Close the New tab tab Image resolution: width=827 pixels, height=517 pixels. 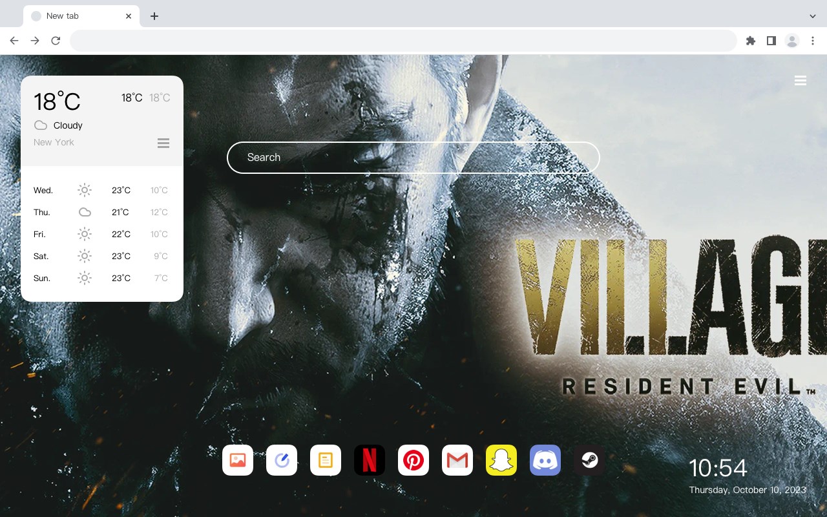click(129, 16)
